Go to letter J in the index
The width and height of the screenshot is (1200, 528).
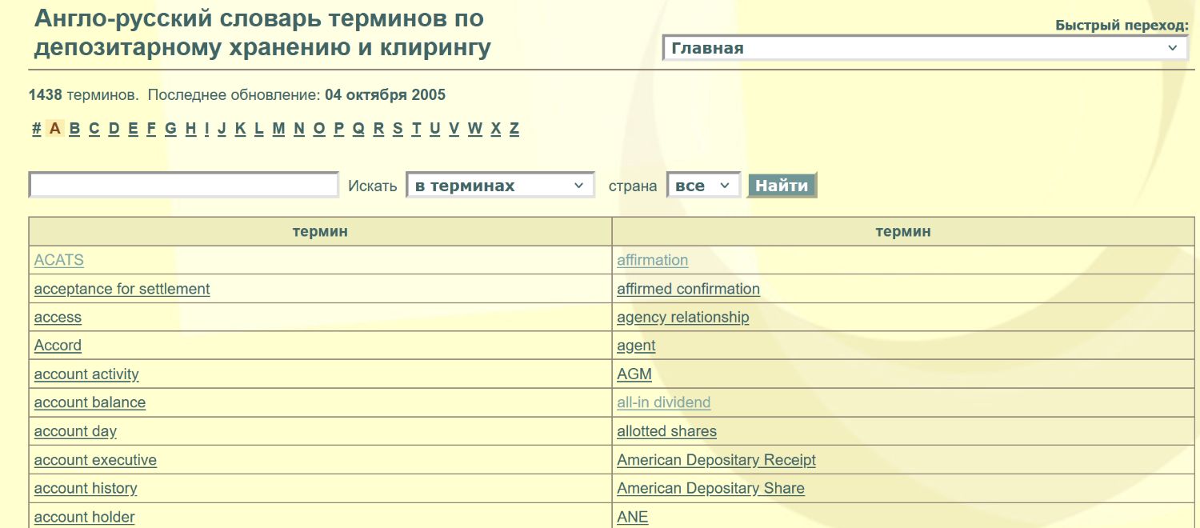222,128
